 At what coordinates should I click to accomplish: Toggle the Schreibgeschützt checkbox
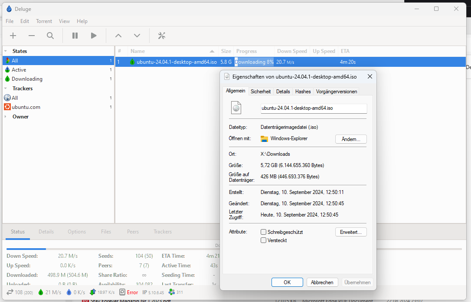pos(263,232)
